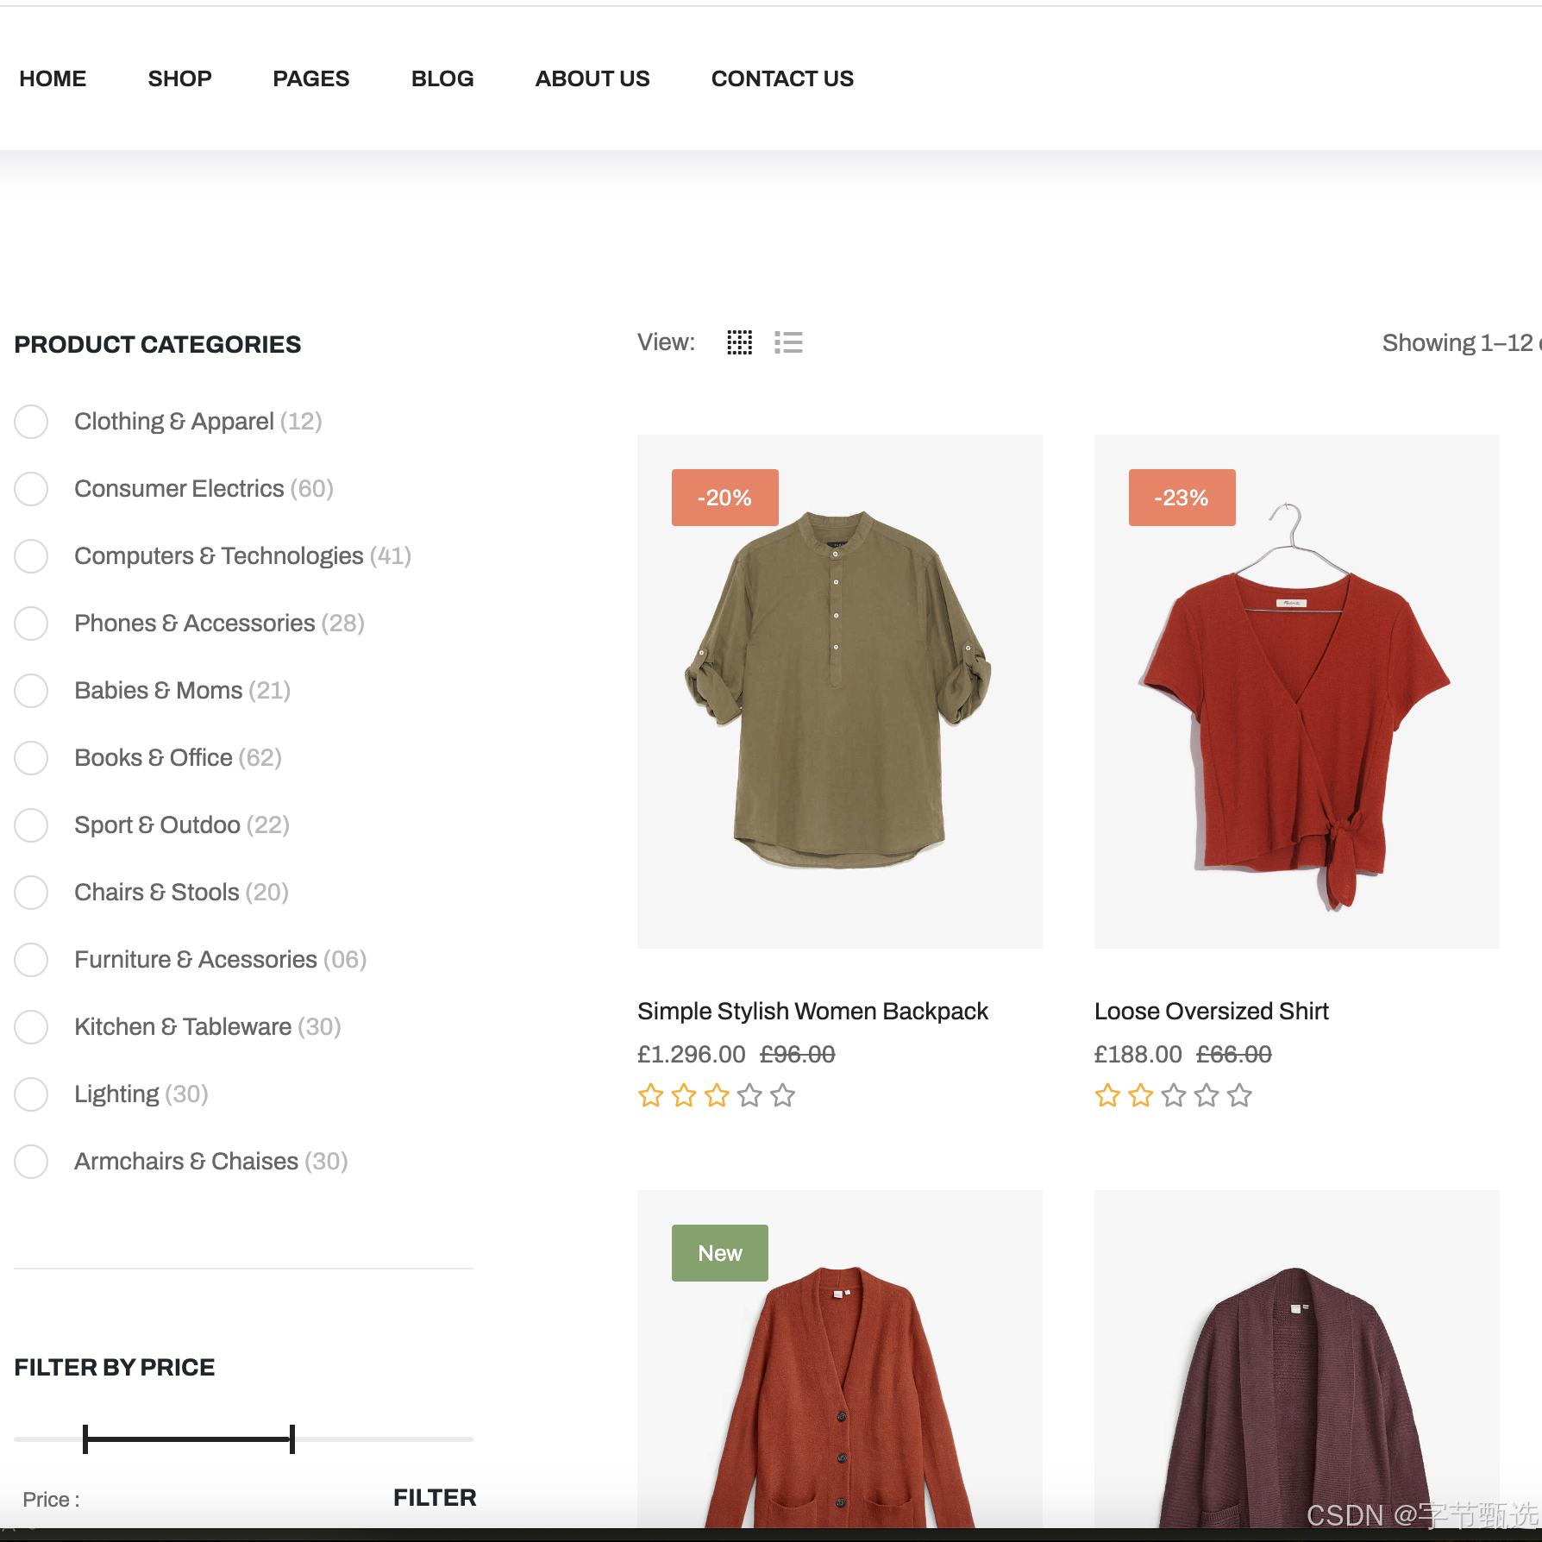Click orange cardigan product image

click(840, 1359)
